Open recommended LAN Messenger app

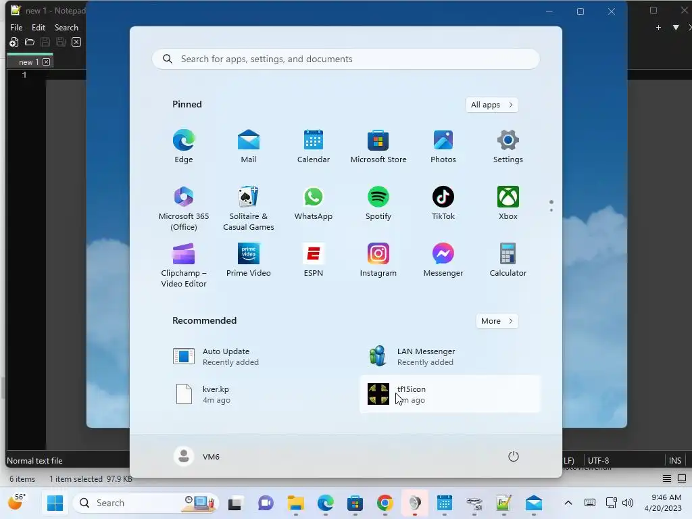(449, 357)
